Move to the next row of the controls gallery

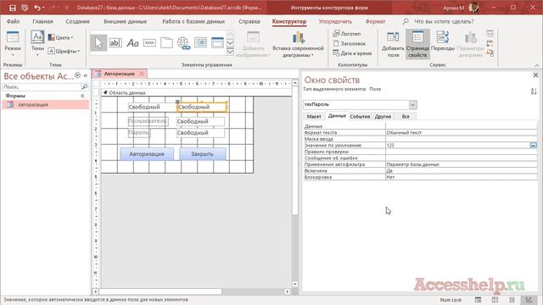tap(230, 43)
